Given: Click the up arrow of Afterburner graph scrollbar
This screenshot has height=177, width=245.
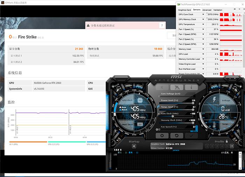Looking at the screenshot, I should pyautogui.click(x=240, y=153).
